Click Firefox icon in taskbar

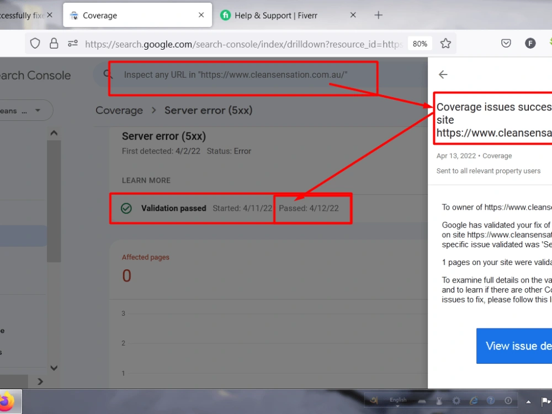coord(8,402)
